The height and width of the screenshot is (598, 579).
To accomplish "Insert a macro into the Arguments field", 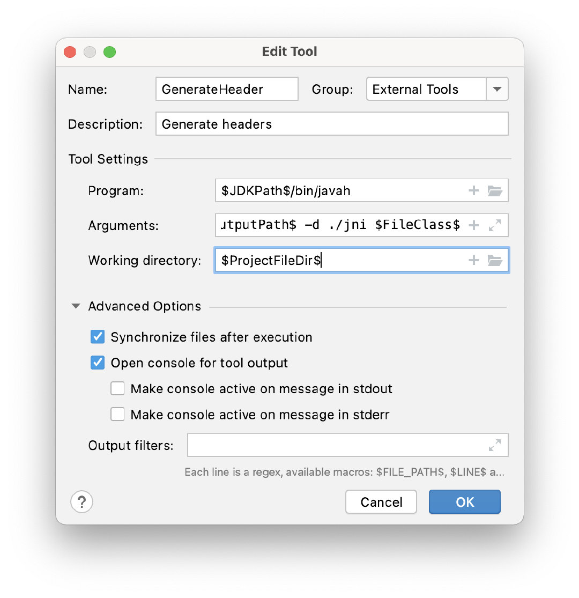I will point(474,225).
